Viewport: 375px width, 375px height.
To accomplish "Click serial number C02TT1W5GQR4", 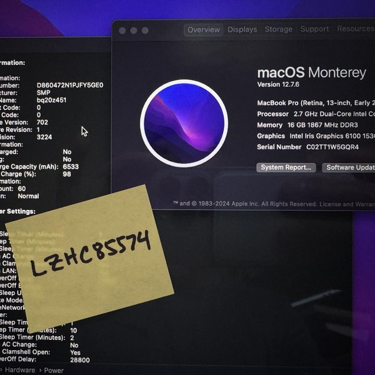I will click(x=332, y=147).
